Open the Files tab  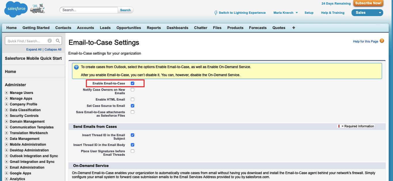click(217, 28)
